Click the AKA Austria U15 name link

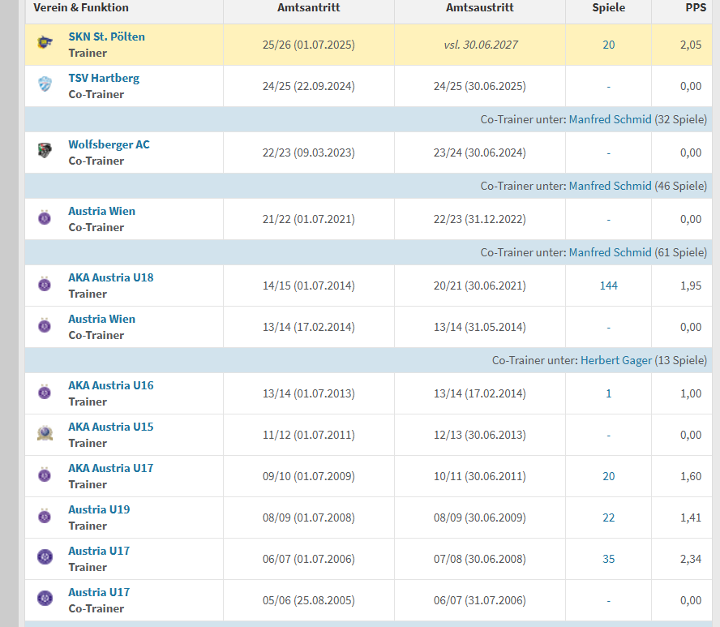coord(110,427)
